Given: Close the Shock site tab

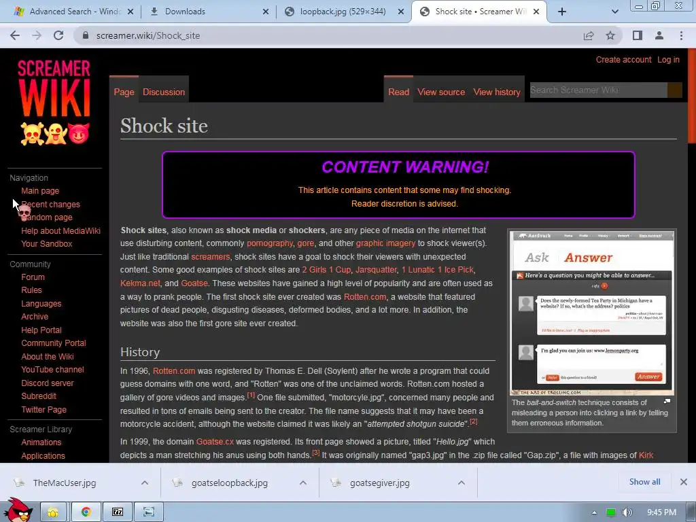Looking at the screenshot, I should [x=536, y=12].
